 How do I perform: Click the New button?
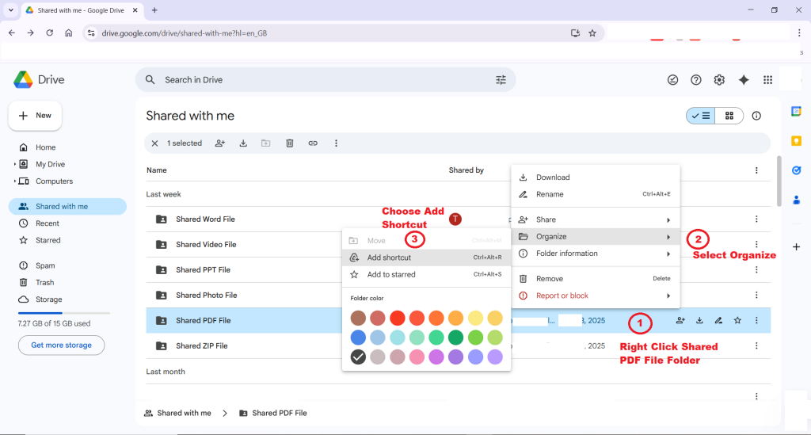36,116
